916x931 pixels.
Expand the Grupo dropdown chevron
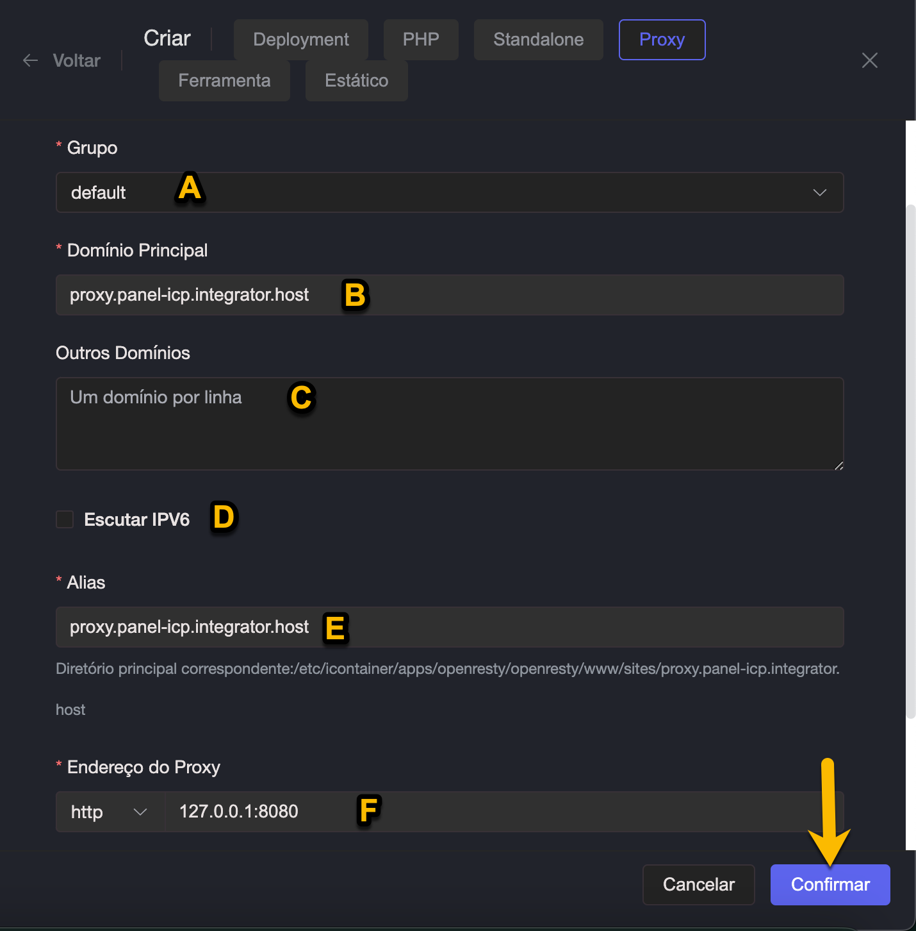pyautogui.click(x=819, y=192)
